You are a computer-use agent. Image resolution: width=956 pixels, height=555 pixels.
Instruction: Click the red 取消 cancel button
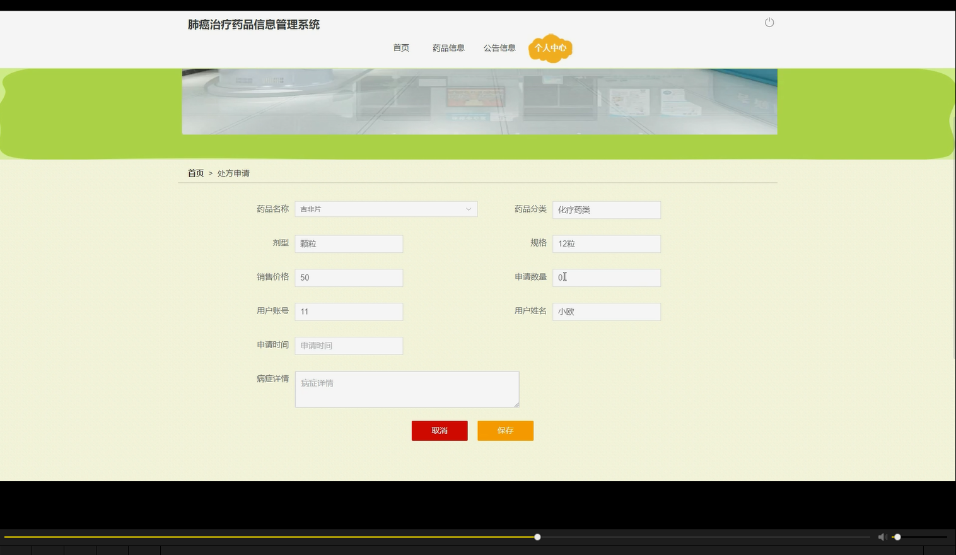pyautogui.click(x=440, y=430)
